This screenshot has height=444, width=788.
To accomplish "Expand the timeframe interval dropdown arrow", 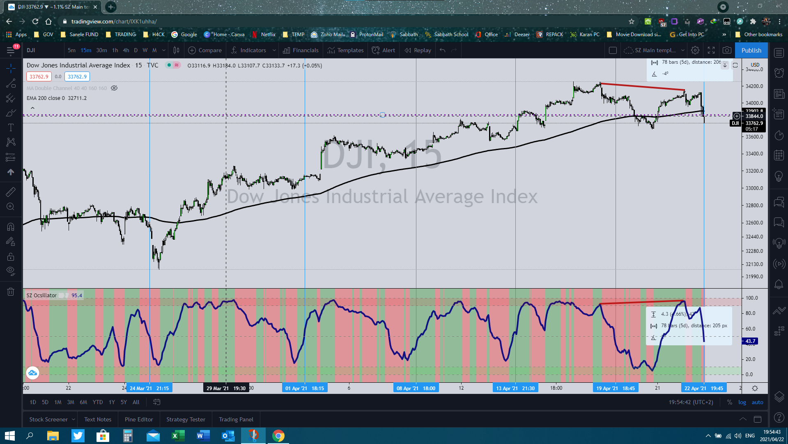I will pos(163,50).
